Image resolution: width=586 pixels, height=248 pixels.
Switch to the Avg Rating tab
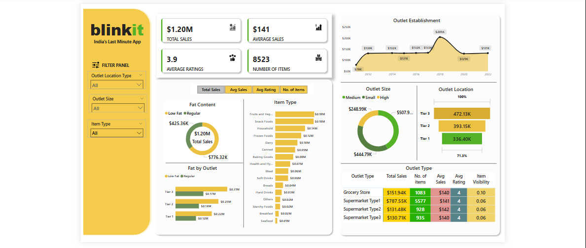tap(266, 90)
